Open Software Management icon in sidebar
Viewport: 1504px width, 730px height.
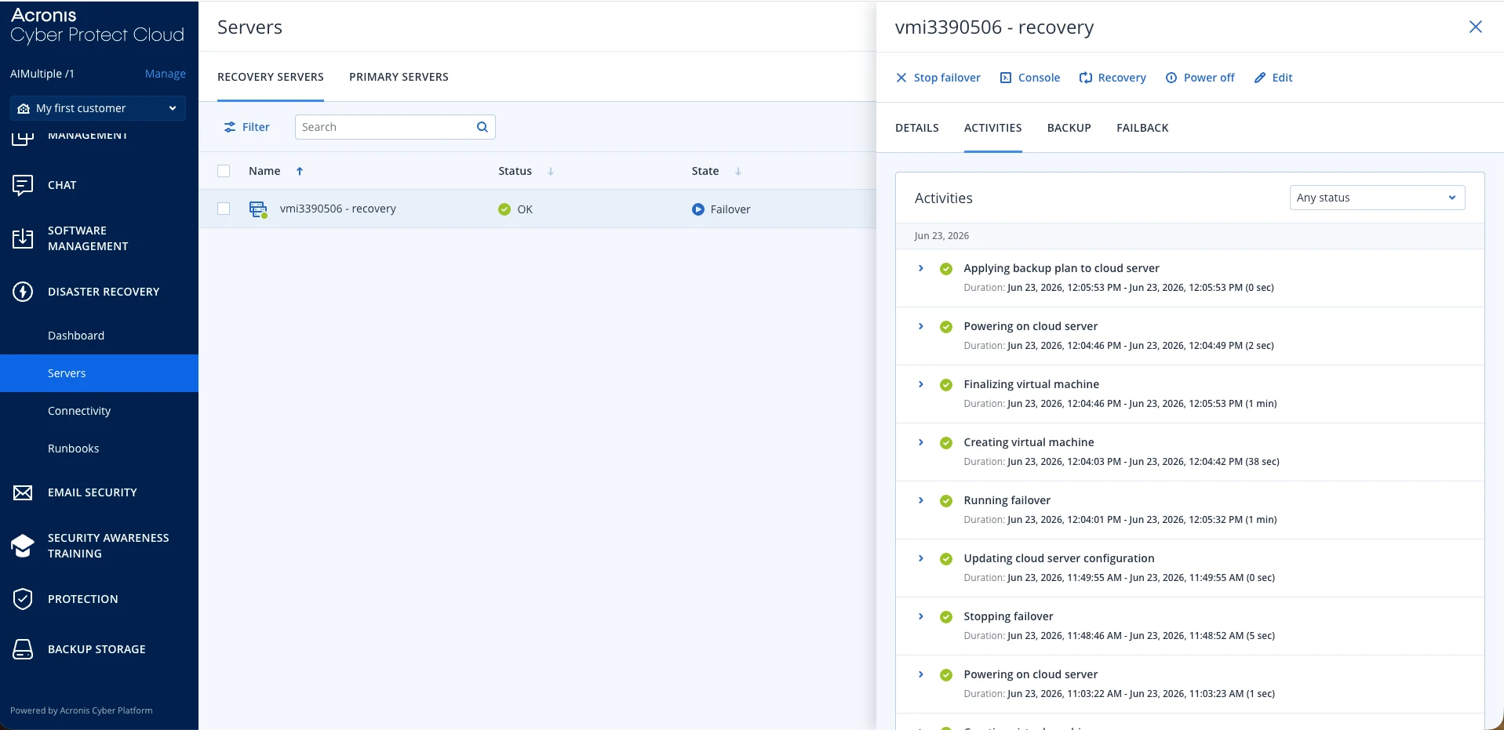click(23, 238)
